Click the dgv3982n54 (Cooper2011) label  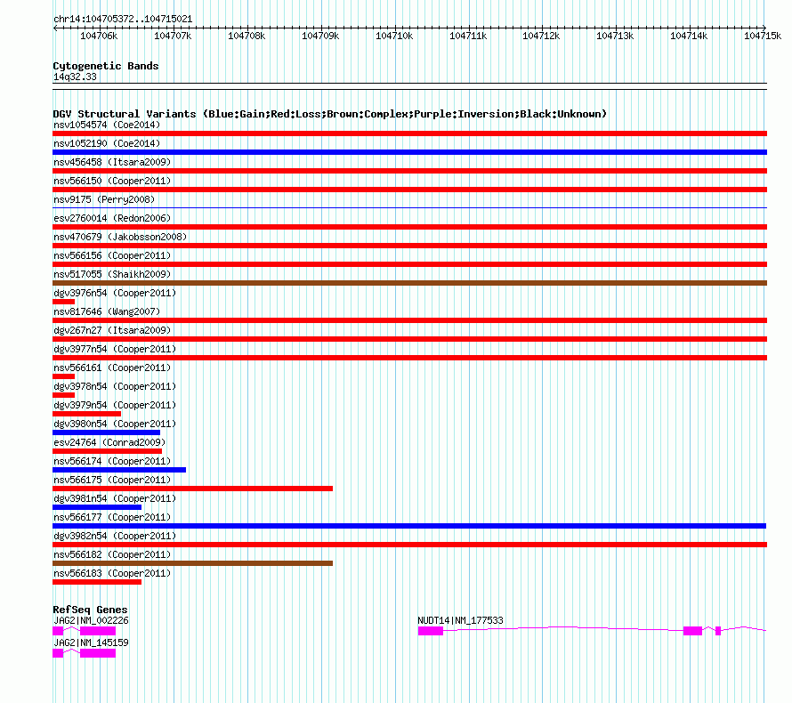[115, 536]
